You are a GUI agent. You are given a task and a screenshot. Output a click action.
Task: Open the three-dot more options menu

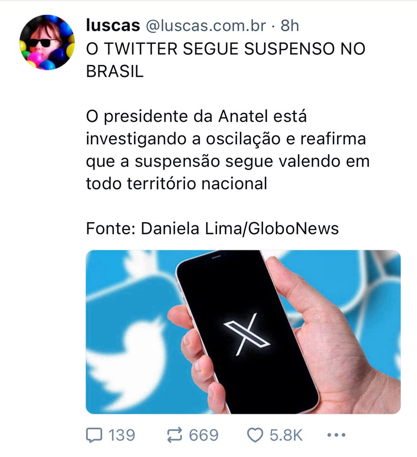pos(336,435)
